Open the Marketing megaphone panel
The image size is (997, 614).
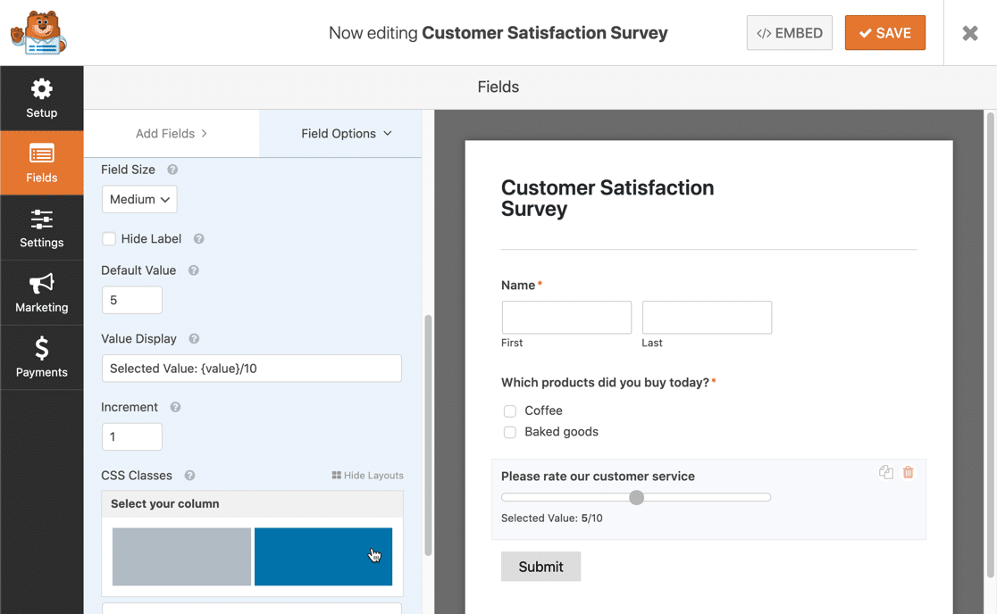click(41, 293)
